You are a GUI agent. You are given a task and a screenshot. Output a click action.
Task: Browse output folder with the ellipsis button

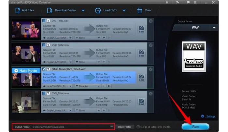click(111, 127)
